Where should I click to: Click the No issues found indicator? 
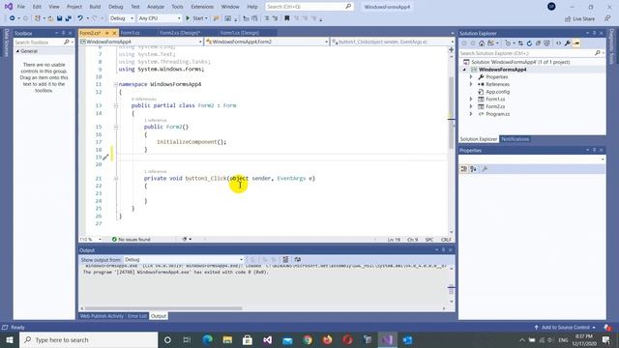point(132,240)
